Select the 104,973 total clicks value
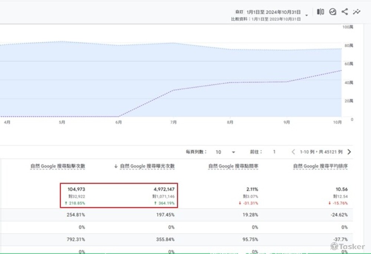The image size is (371, 254). 76,189
